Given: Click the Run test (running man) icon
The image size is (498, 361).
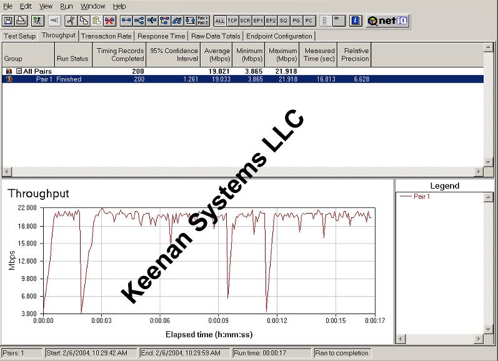Looking at the screenshot, I should point(37,21).
